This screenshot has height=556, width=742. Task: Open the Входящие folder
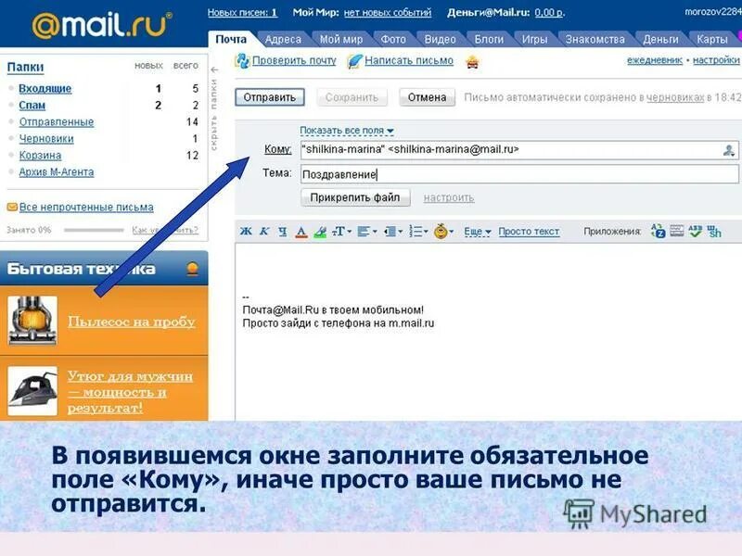point(45,88)
